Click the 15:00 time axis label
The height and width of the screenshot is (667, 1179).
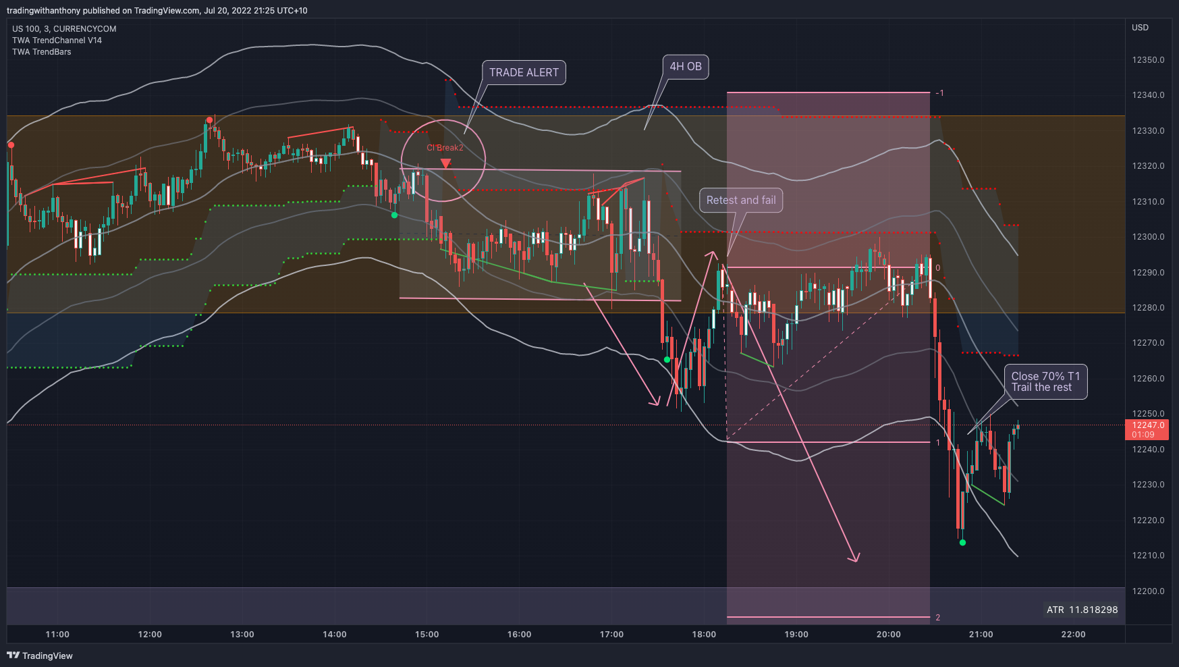(427, 635)
